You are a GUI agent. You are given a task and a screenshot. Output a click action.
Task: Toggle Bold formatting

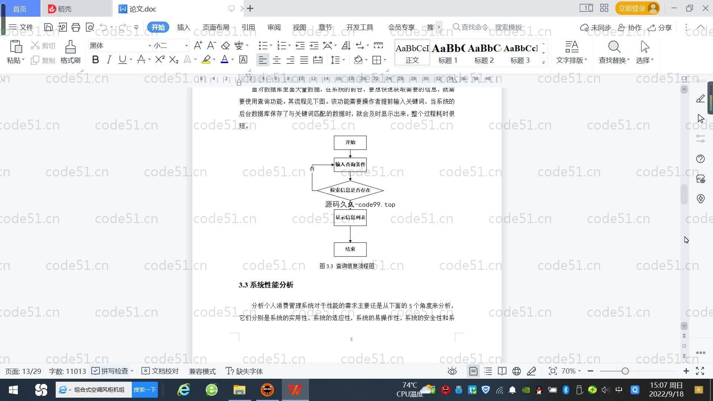point(95,59)
